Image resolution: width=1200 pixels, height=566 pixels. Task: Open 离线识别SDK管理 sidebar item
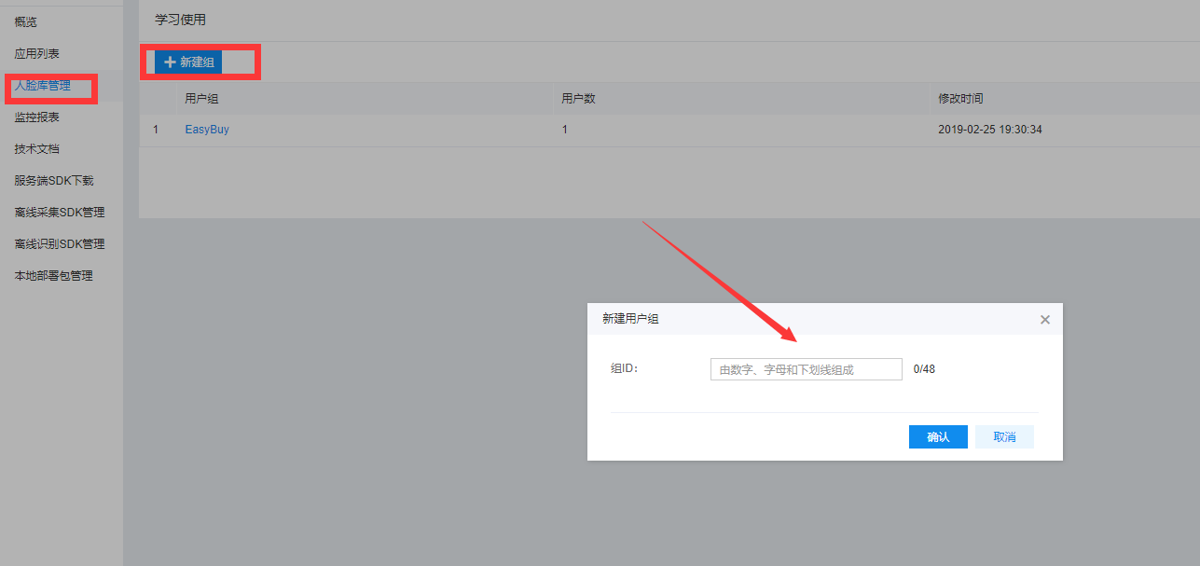60,244
